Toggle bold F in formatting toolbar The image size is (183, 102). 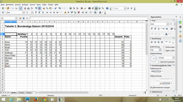tap(36, 12)
